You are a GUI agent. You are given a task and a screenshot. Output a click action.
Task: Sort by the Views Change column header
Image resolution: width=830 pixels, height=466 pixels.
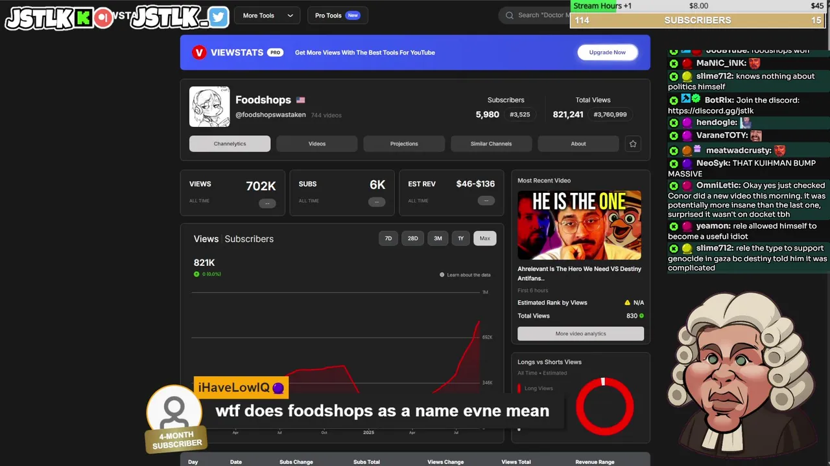point(445,462)
